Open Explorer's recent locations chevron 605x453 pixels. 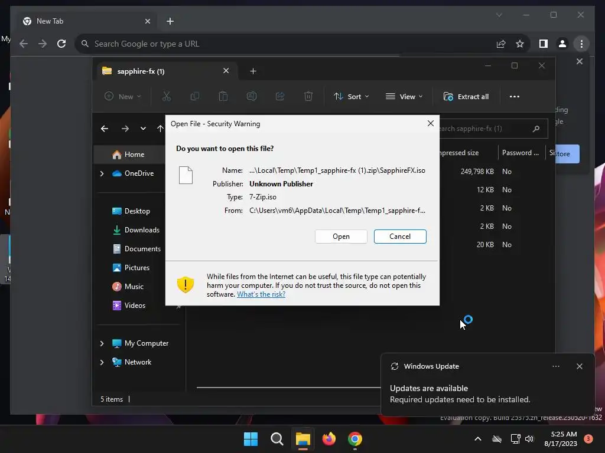pyautogui.click(x=143, y=129)
